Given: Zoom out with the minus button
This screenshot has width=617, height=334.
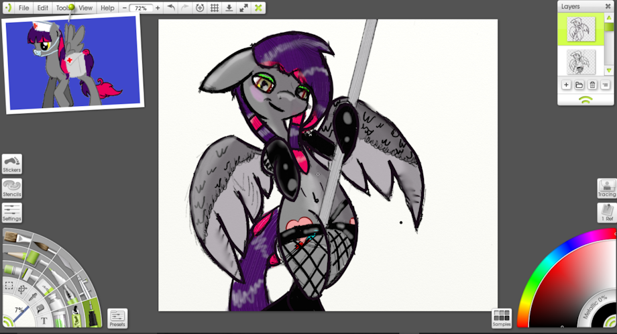Looking at the screenshot, I should coord(124,8).
